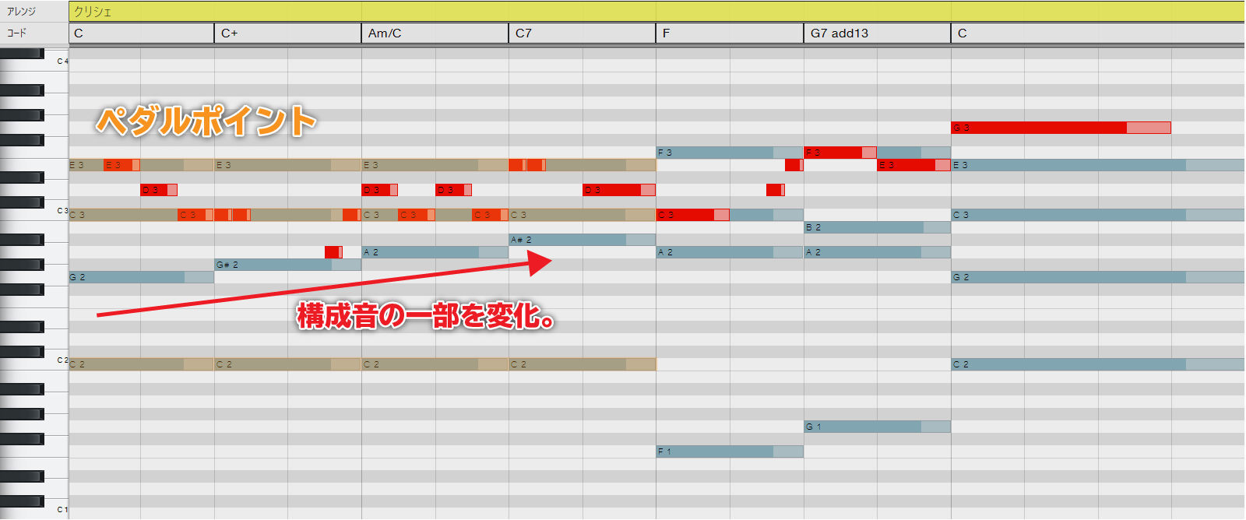
Task: Select the first C chord marker
Action: tap(141, 33)
